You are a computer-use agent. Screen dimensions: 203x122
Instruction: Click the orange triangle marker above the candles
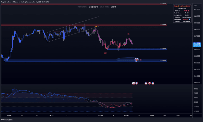coord(96,27)
